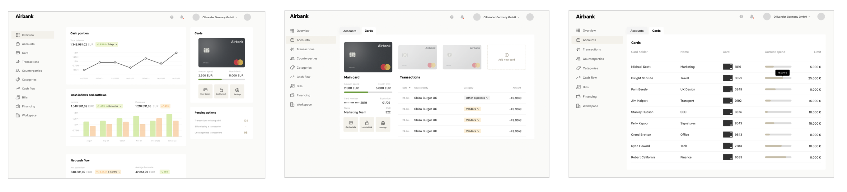Open Financing in the Main card screen sidebar

pyautogui.click(x=300, y=95)
